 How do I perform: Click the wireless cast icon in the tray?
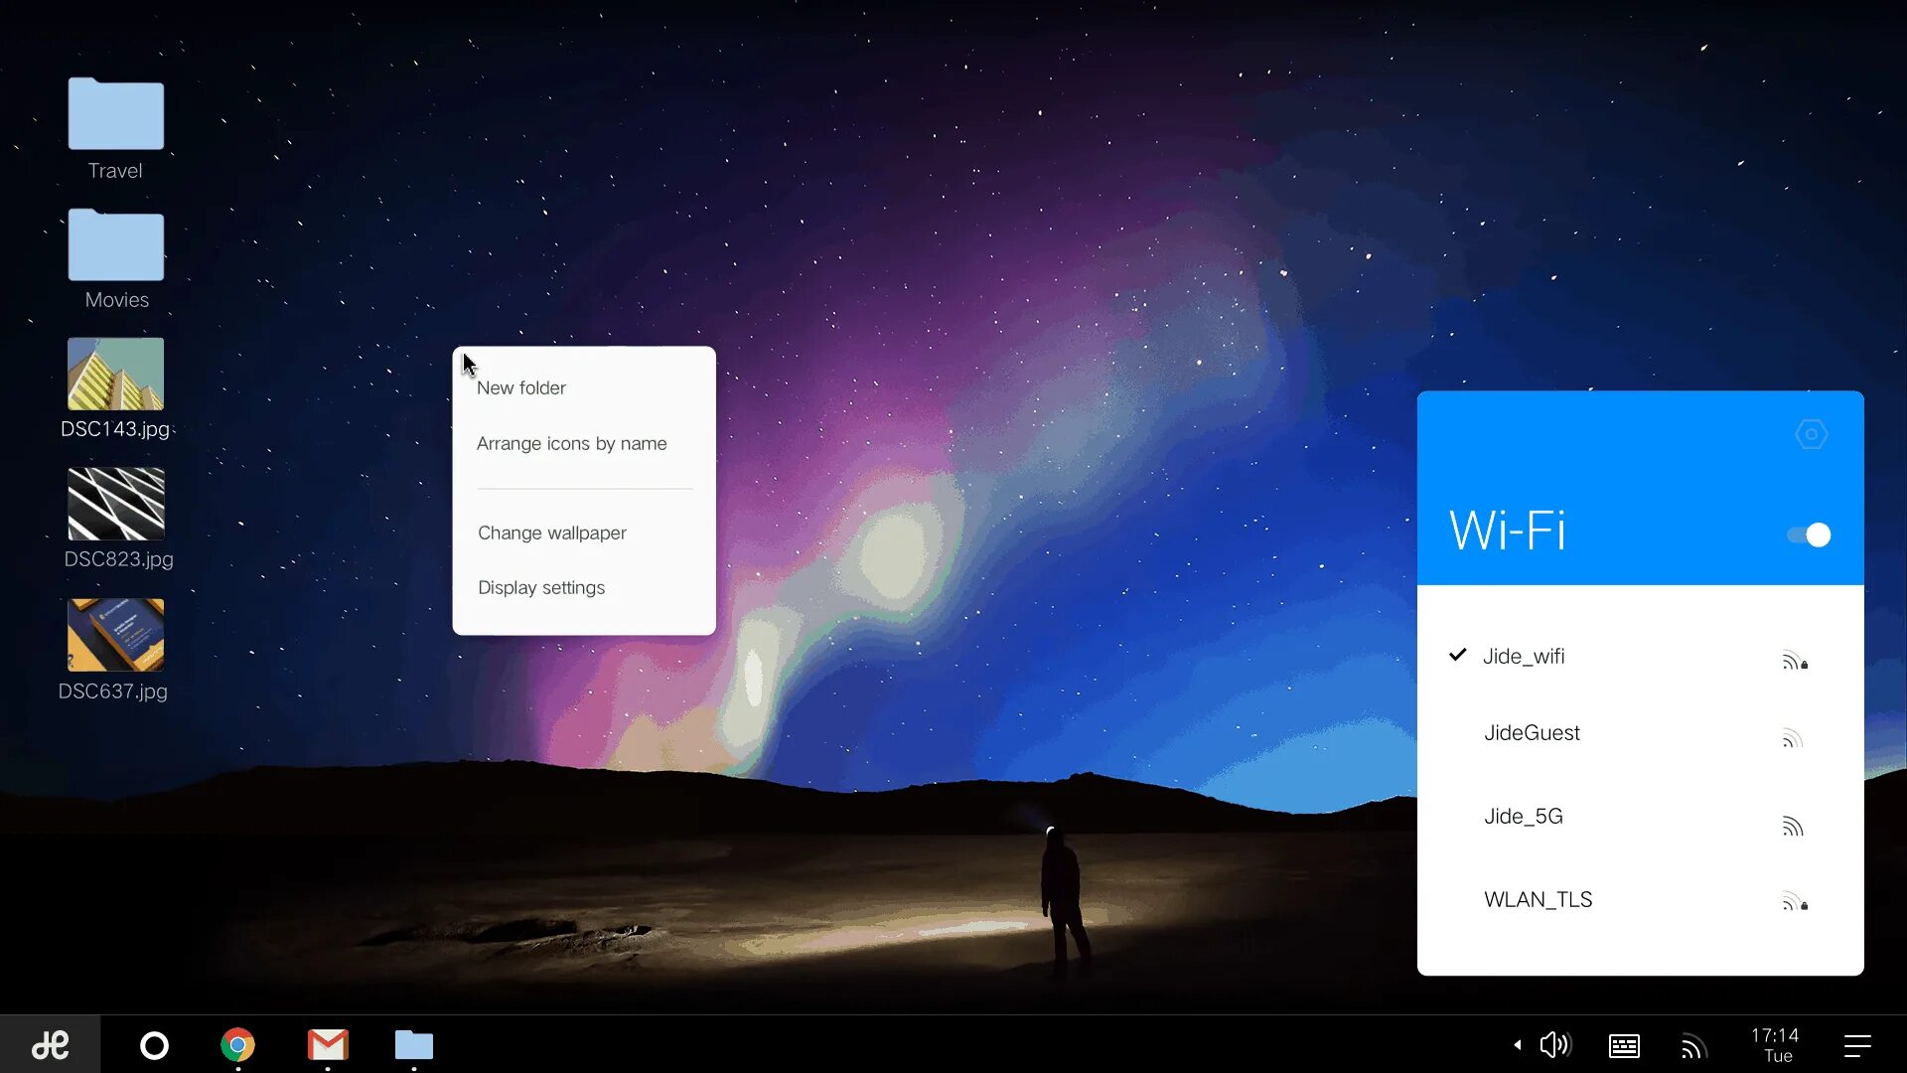pyautogui.click(x=1694, y=1044)
